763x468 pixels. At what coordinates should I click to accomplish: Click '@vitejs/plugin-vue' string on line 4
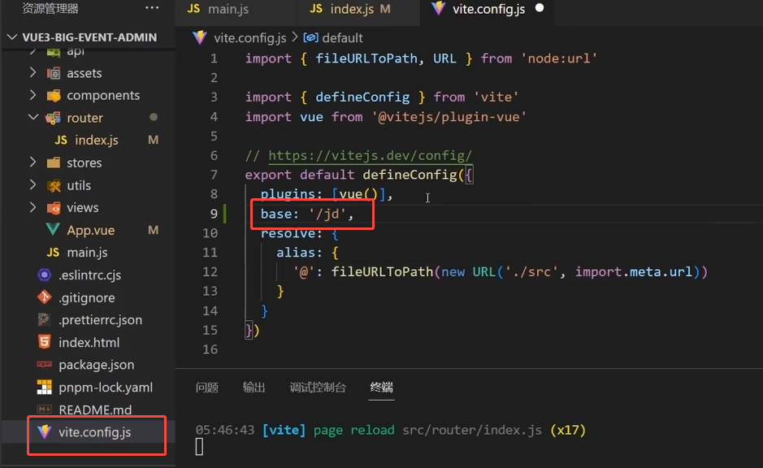coord(449,117)
